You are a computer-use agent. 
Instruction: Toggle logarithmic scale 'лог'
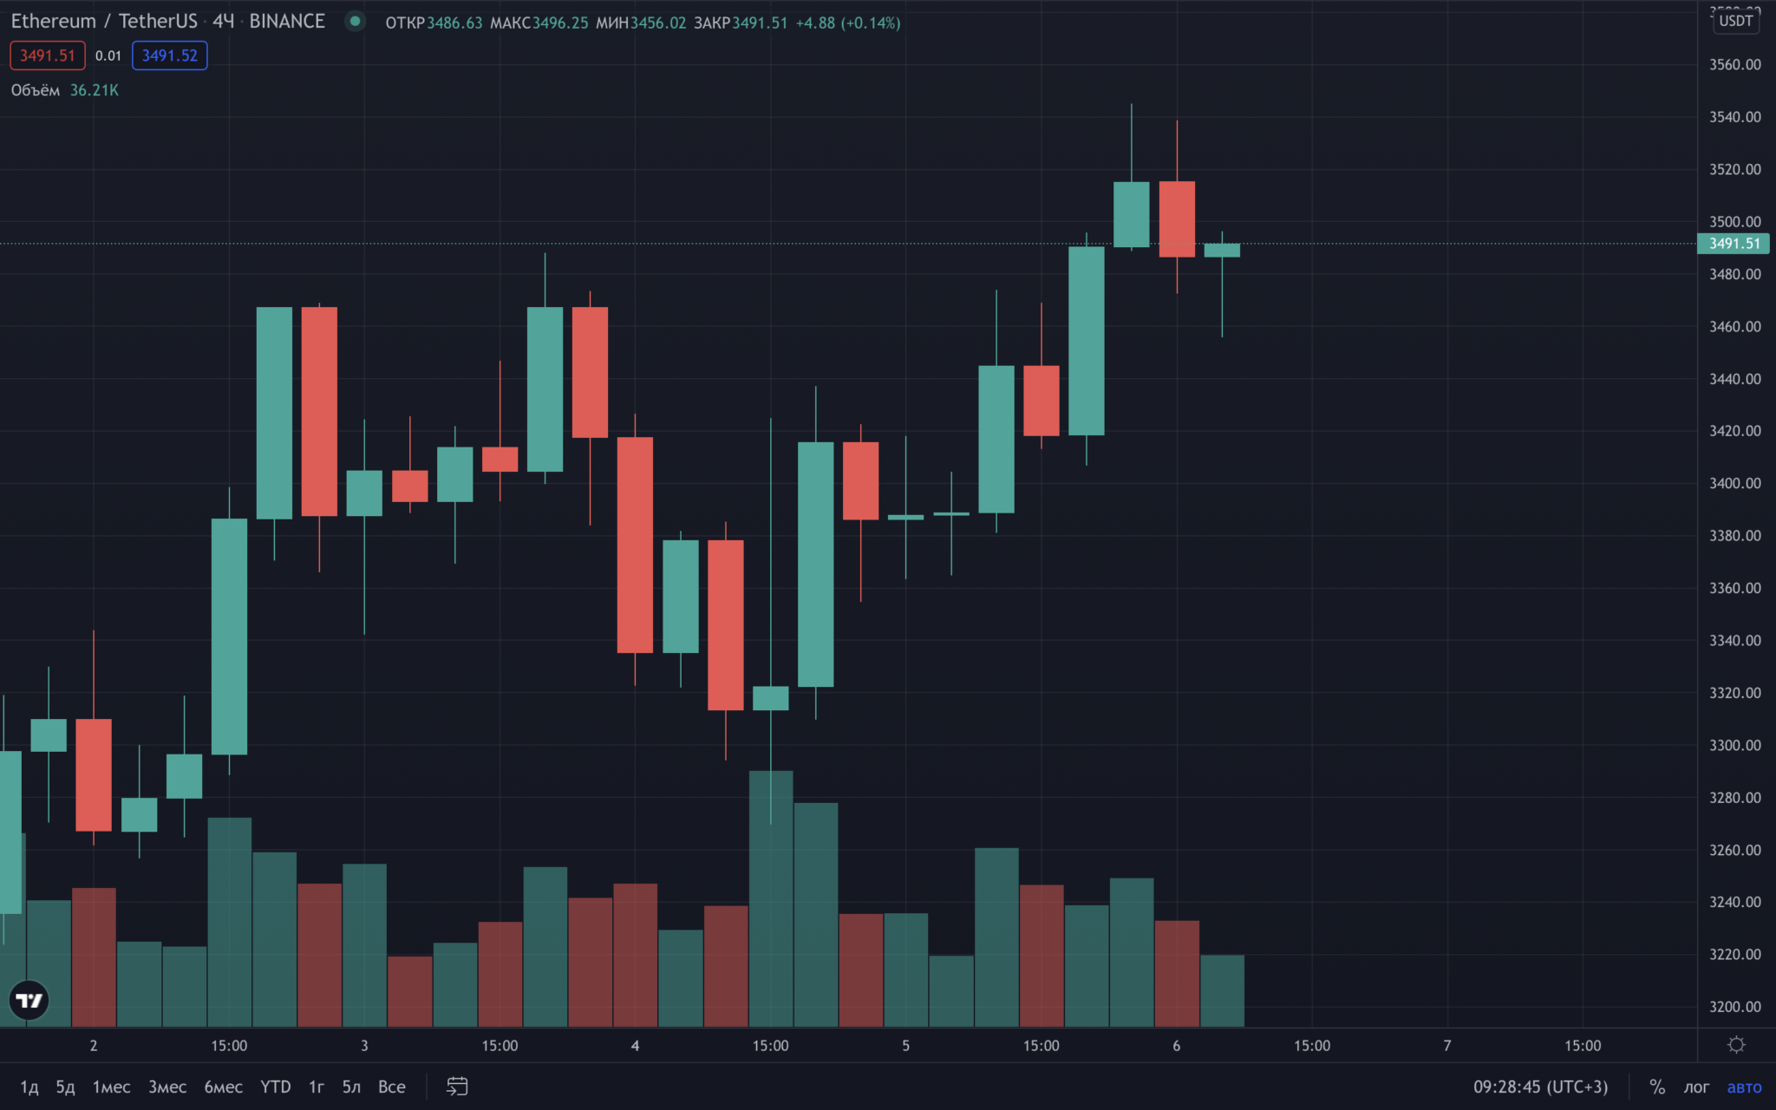(1696, 1087)
